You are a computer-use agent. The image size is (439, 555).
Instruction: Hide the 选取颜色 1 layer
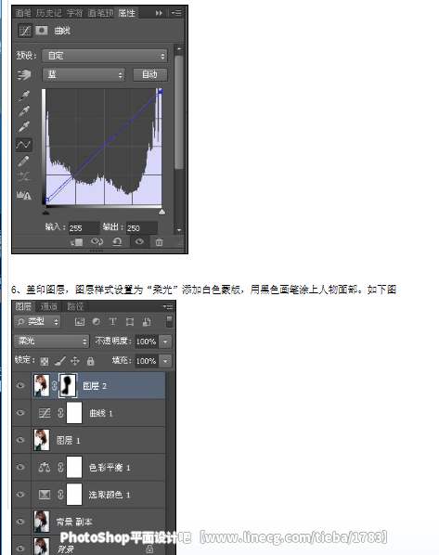click(x=20, y=495)
